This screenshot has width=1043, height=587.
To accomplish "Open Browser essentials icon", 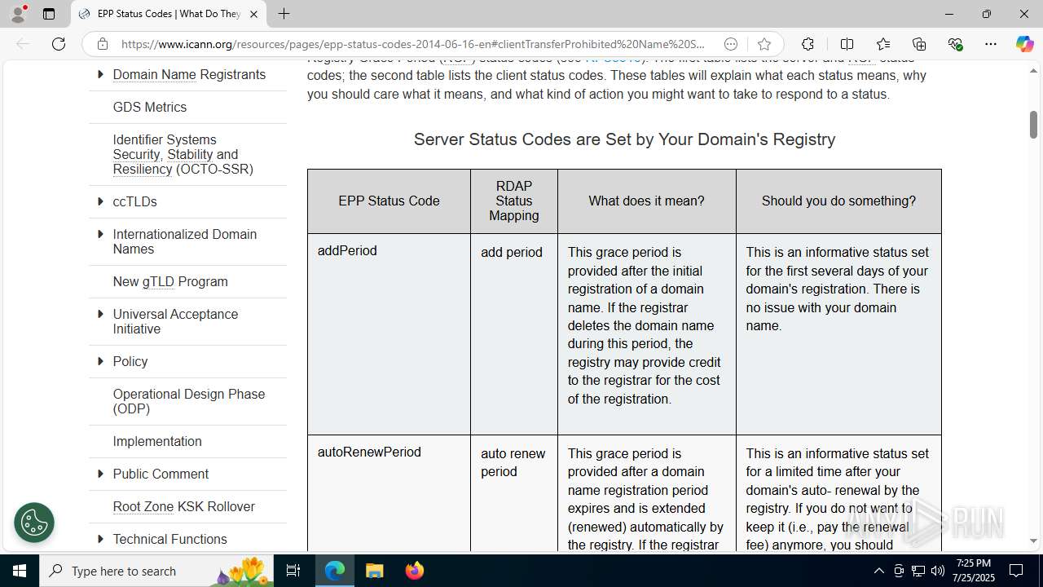I will pos(955,44).
